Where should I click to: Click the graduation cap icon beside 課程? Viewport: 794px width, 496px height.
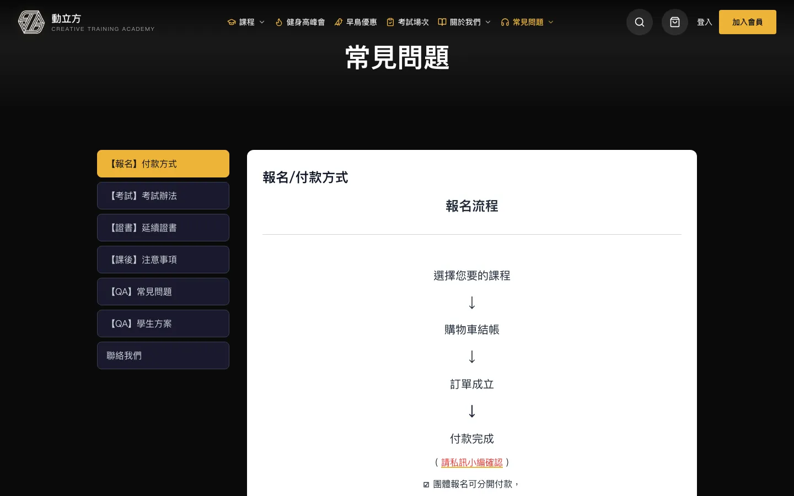[232, 22]
